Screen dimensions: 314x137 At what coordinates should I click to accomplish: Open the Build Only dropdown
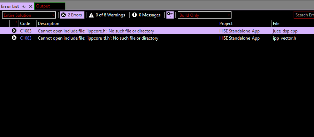(204, 15)
